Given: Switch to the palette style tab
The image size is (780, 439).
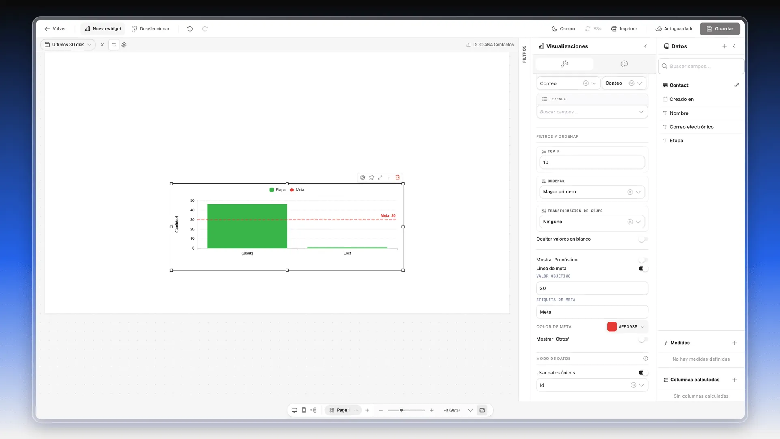Looking at the screenshot, I should click(624, 64).
